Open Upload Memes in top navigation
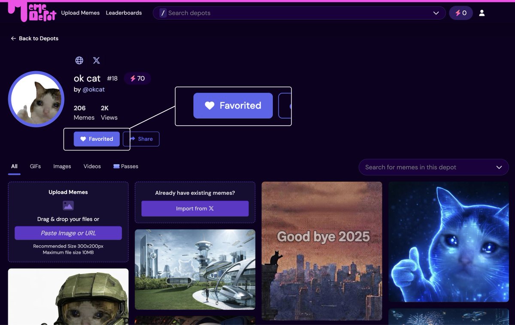Viewport: 515px width, 325px height. tap(80, 13)
